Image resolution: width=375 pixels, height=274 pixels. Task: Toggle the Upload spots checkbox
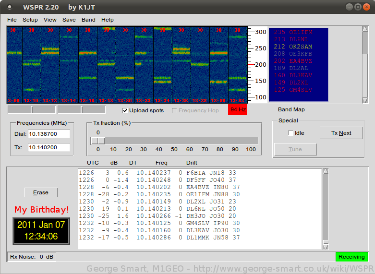[125, 110]
